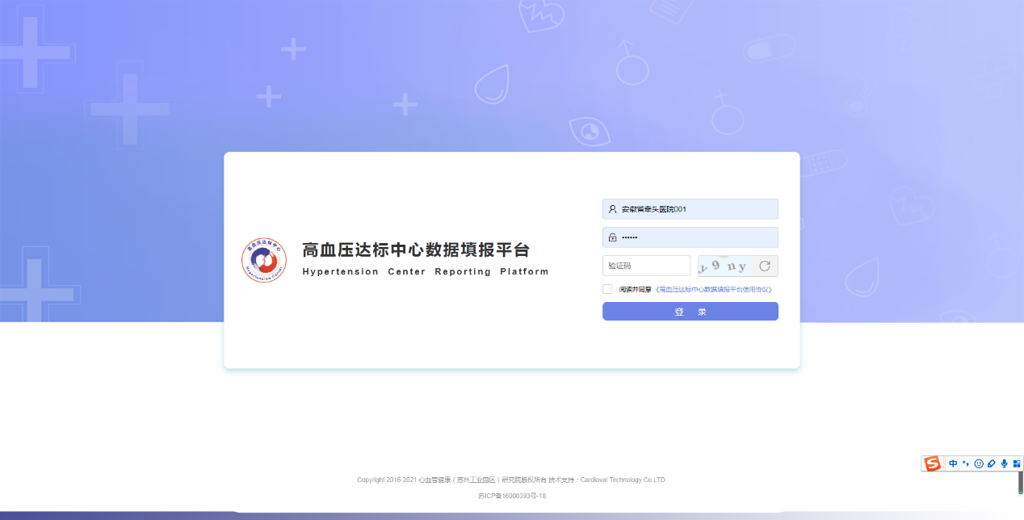This screenshot has height=520, width=1024.
Task: Click the Hypertension Center logo
Action: [x=264, y=260]
